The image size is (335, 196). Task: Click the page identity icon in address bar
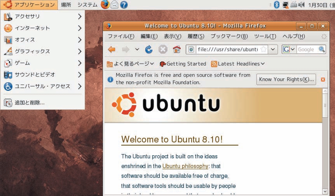[191, 49]
